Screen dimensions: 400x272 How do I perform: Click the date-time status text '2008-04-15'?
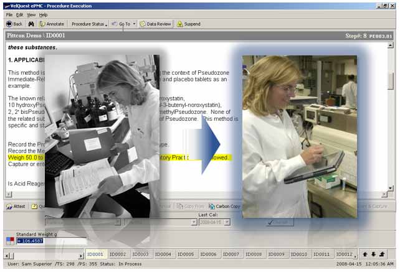click(x=349, y=264)
